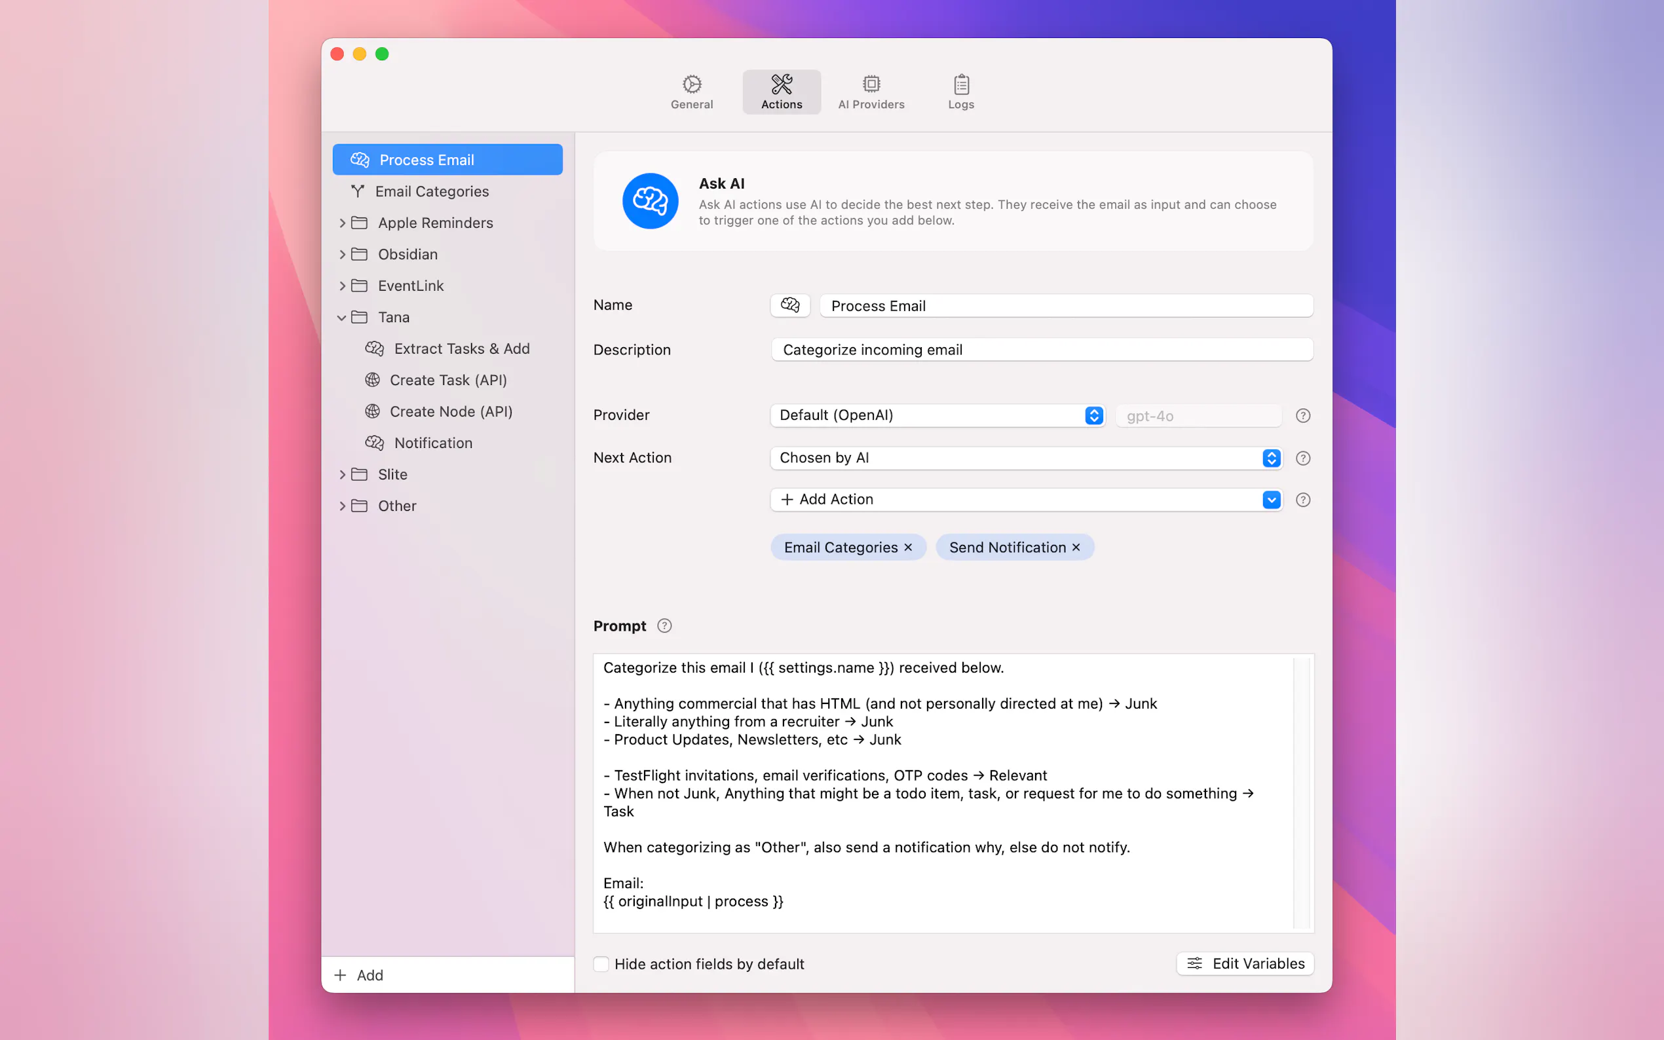Collapse the Tana folder
This screenshot has width=1664, height=1040.
342,317
